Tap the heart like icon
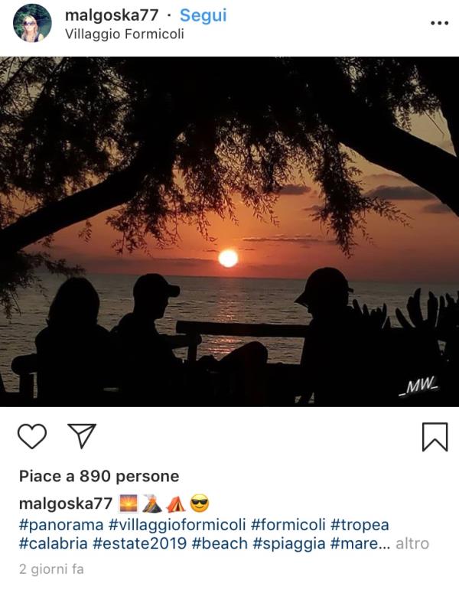This screenshot has width=459, height=593. (x=32, y=436)
